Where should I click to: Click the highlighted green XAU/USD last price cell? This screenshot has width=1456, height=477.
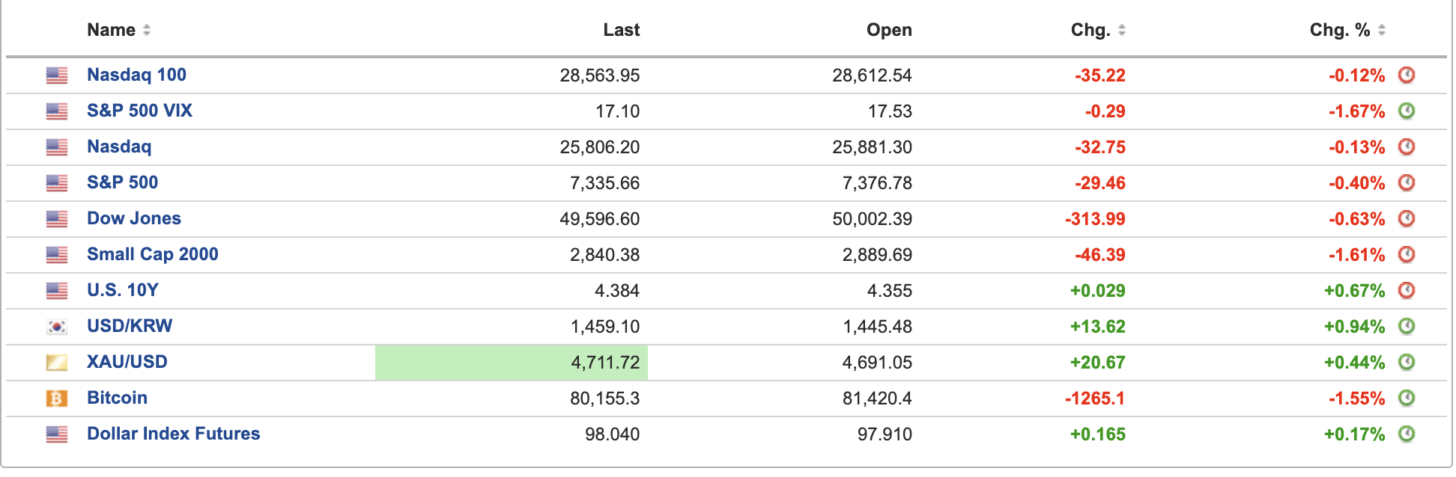[x=512, y=363]
